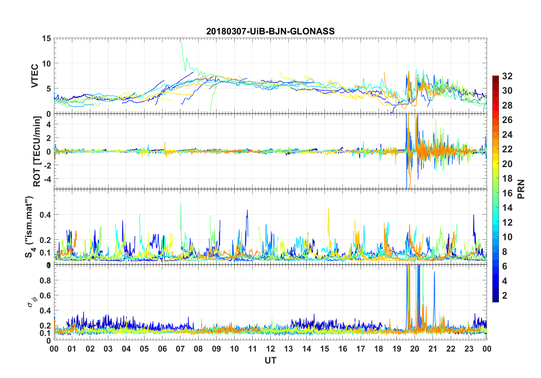Viewport: 541px width, 378px height.
Task: Click UT axis tick label 13
Action: pos(288,349)
